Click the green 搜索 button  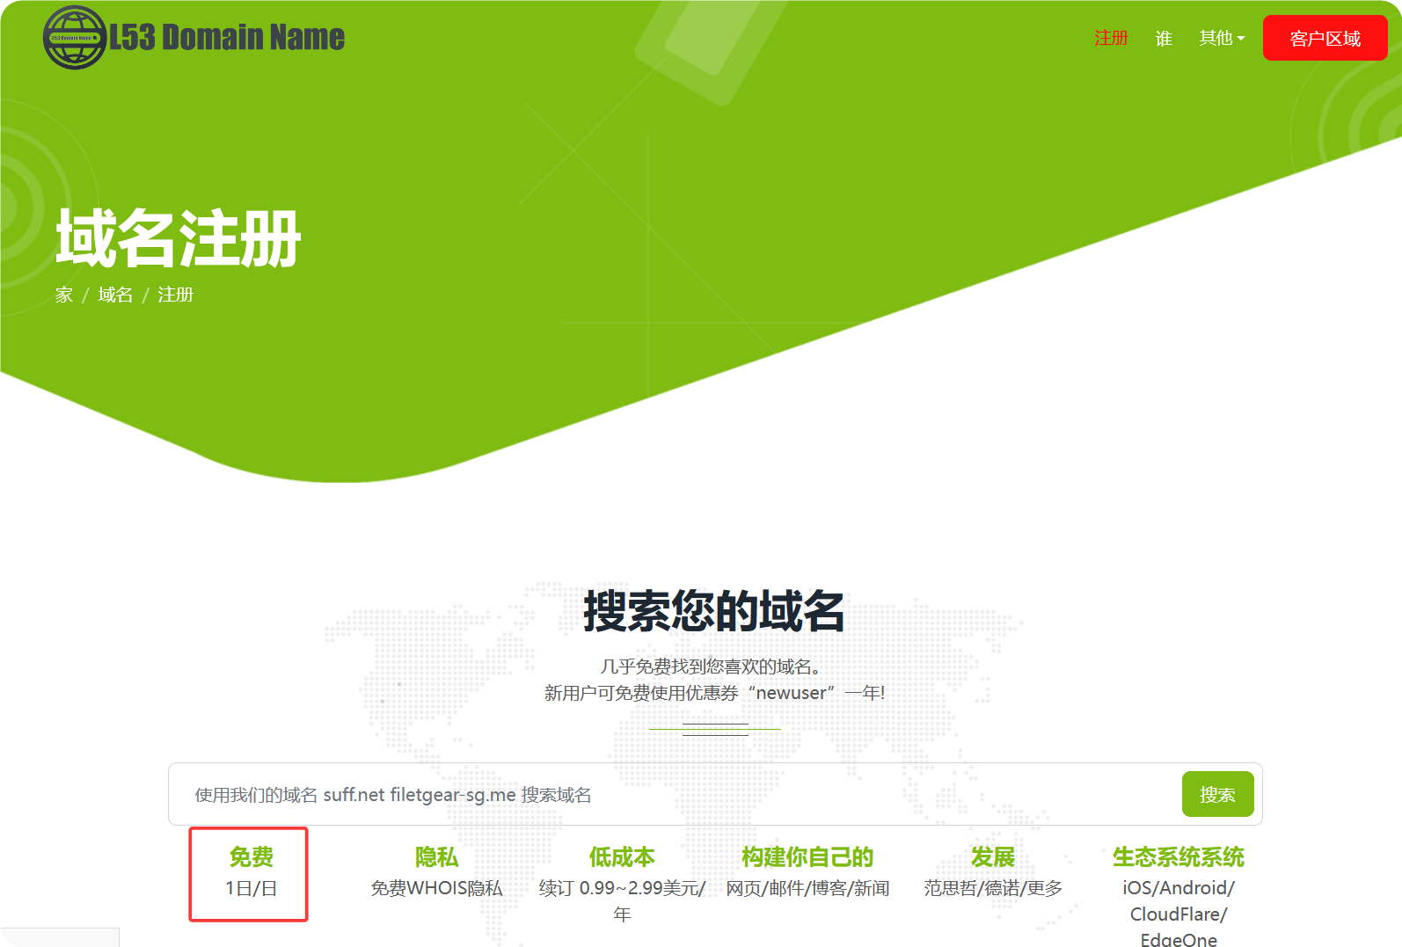pos(1217,794)
